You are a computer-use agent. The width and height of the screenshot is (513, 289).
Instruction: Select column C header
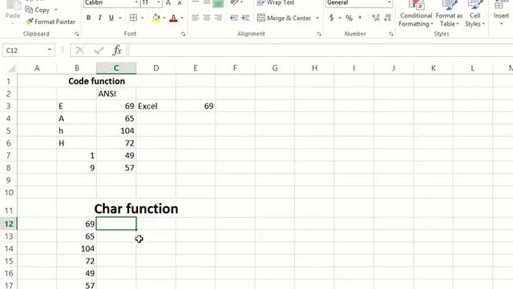[116, 68]
